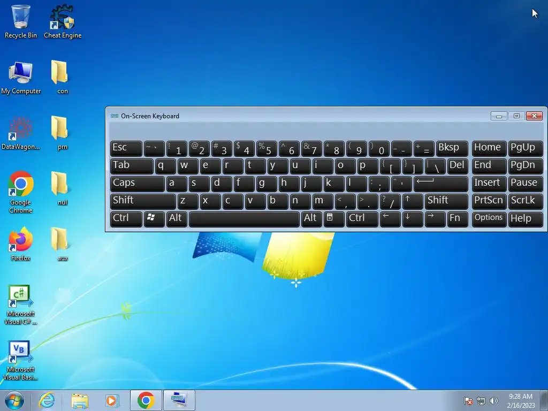Click the spacebar key
The image size is (548, 411).
click(x=244, y=219)
